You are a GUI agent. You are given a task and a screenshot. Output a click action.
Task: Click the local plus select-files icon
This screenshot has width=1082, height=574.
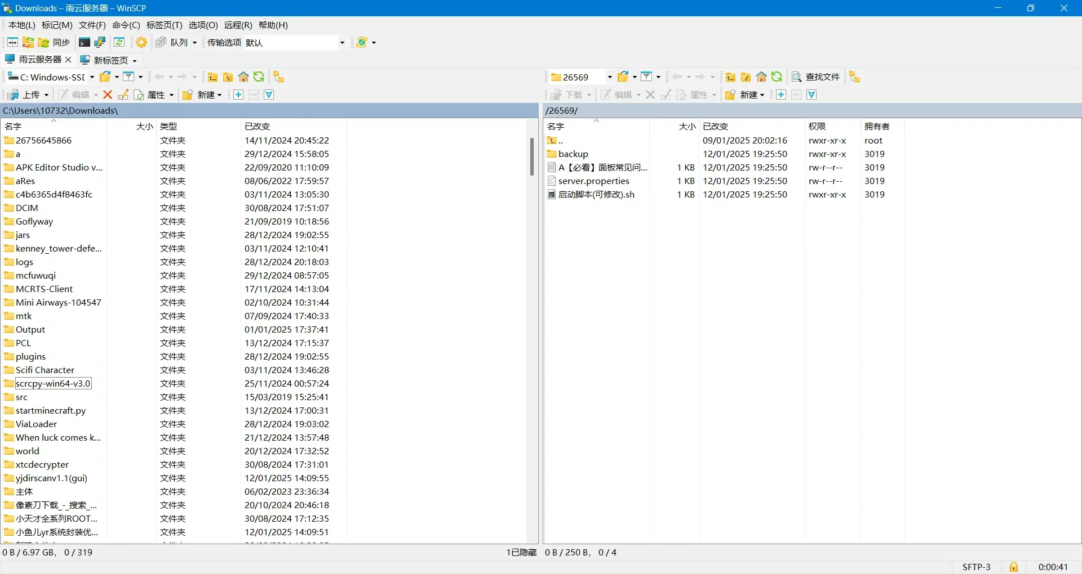tap(238, 95)
